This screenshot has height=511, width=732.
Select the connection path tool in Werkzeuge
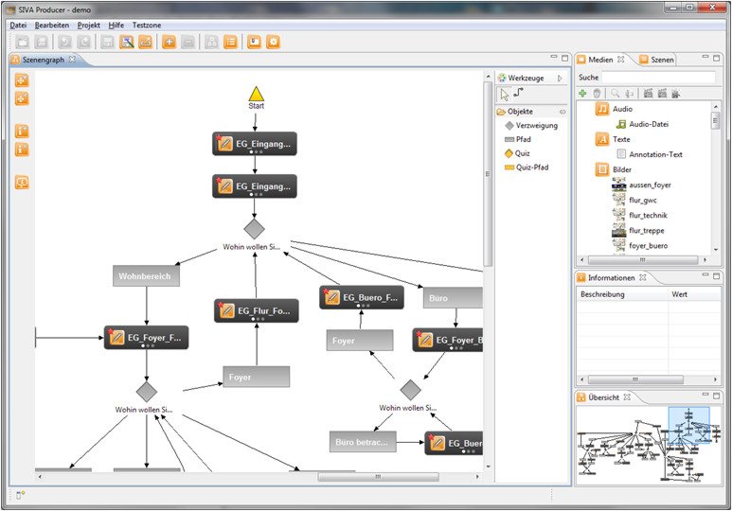pos(518,94)
